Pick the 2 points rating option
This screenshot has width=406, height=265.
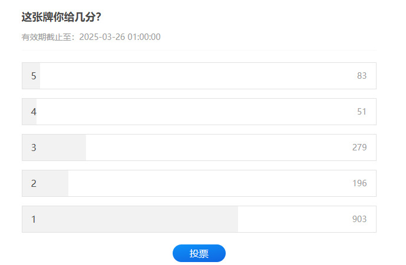pos(199,183)
